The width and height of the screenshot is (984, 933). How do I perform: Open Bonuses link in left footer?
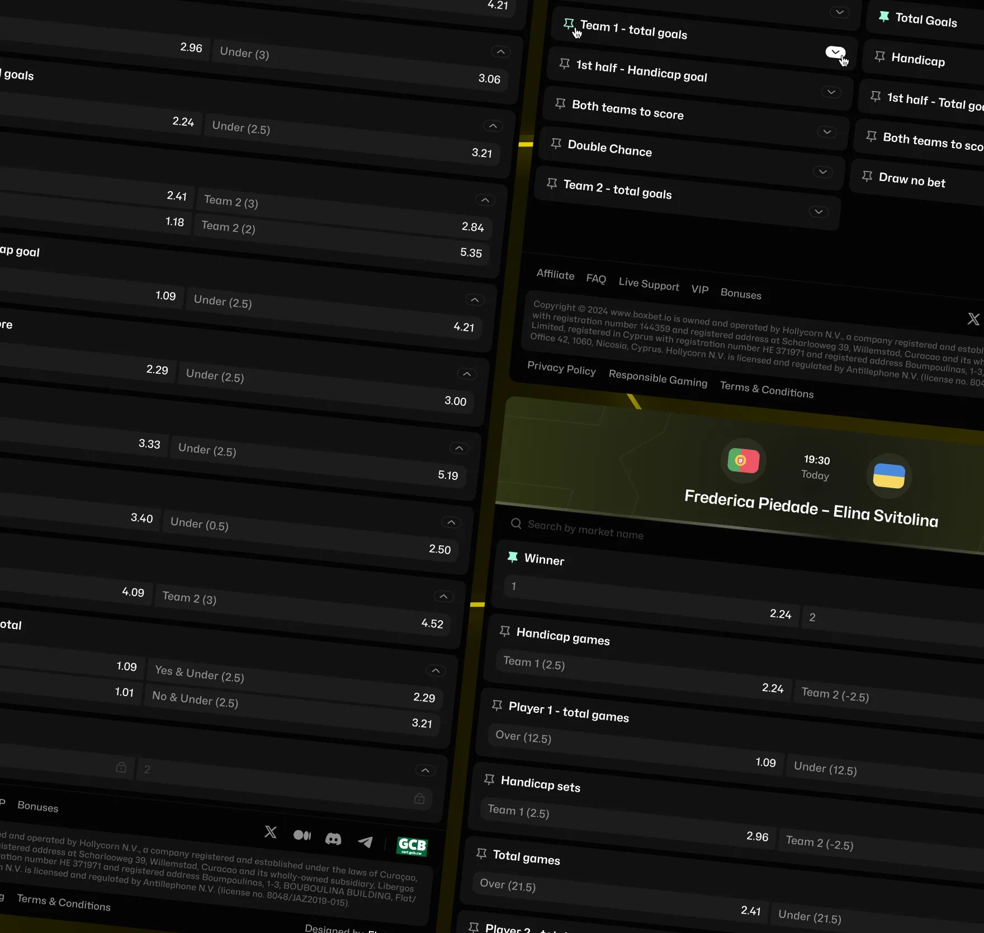pos(38,806)
